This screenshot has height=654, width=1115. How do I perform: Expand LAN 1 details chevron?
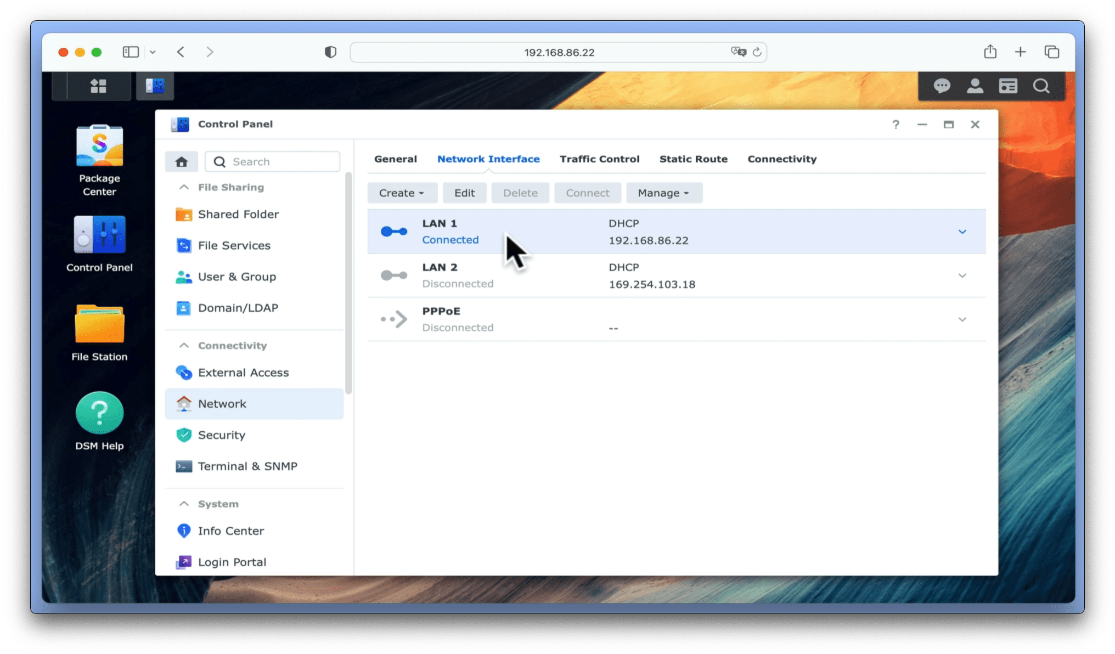962,232
